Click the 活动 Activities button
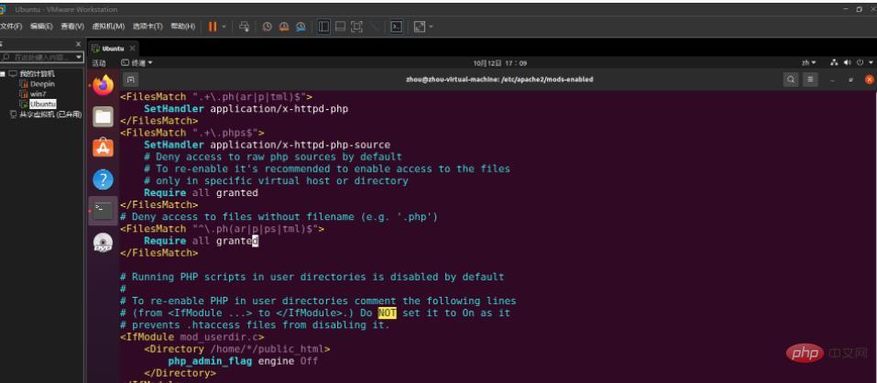Image resolution: width=877 pixels, height=383 pixels. [x=99, y=63]
